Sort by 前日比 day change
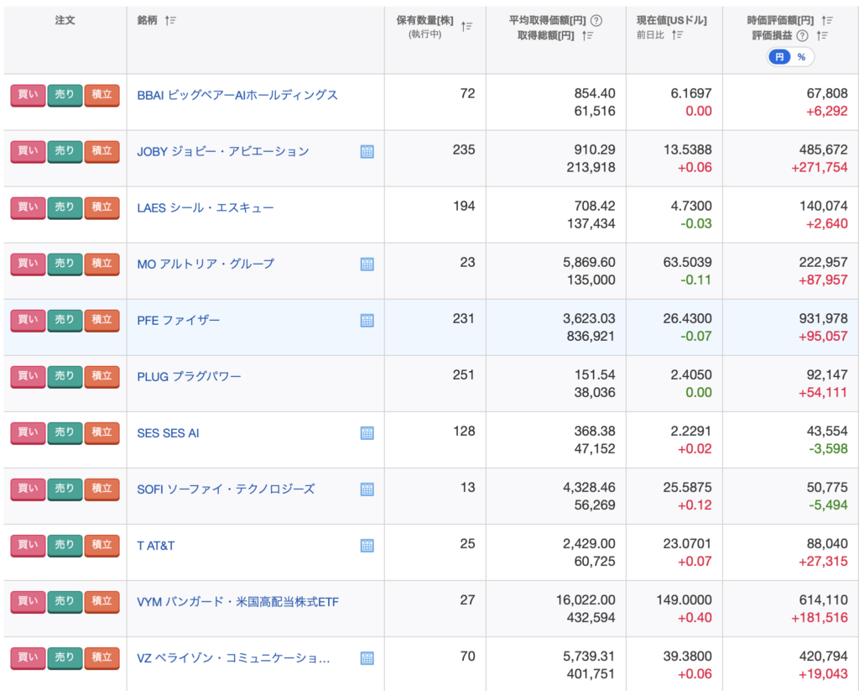The image size is (859, 691). pos(677,35)
